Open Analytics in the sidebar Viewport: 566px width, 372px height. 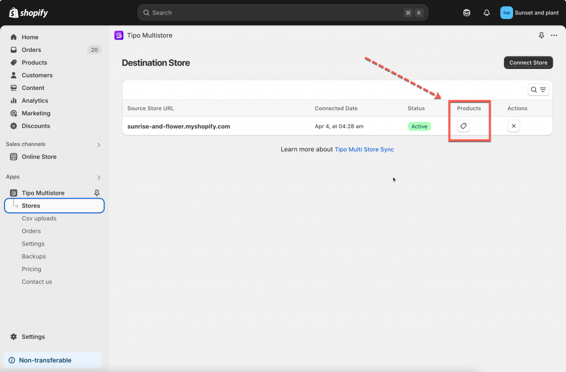click(35, 100)
